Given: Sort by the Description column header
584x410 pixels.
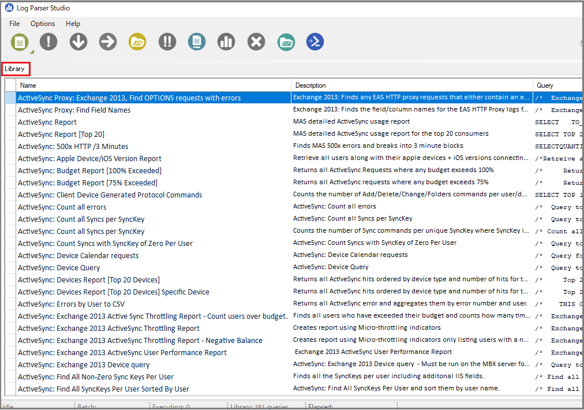Looking at the screenshot, I should 412,85.
